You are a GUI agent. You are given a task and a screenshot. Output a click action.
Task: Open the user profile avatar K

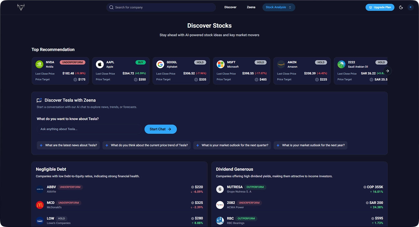pos(411,7)
